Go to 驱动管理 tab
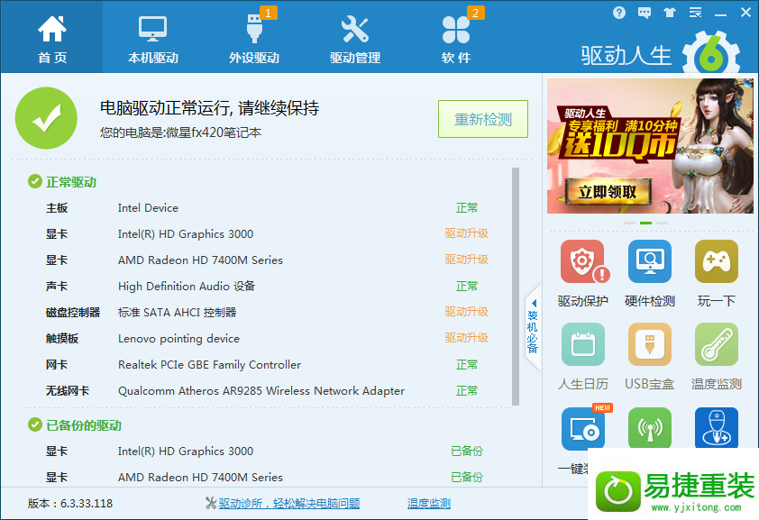The height and width of the screenshot is (520, 759). click(x=355, y=39)
